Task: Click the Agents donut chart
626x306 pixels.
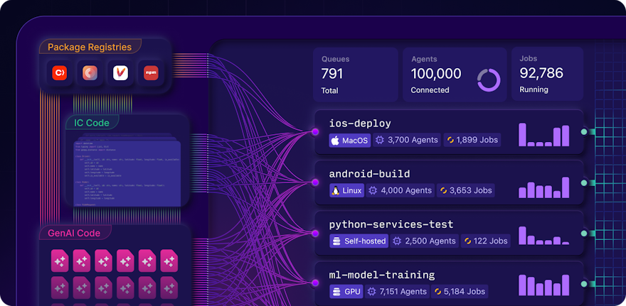Action: coord(489,80)
